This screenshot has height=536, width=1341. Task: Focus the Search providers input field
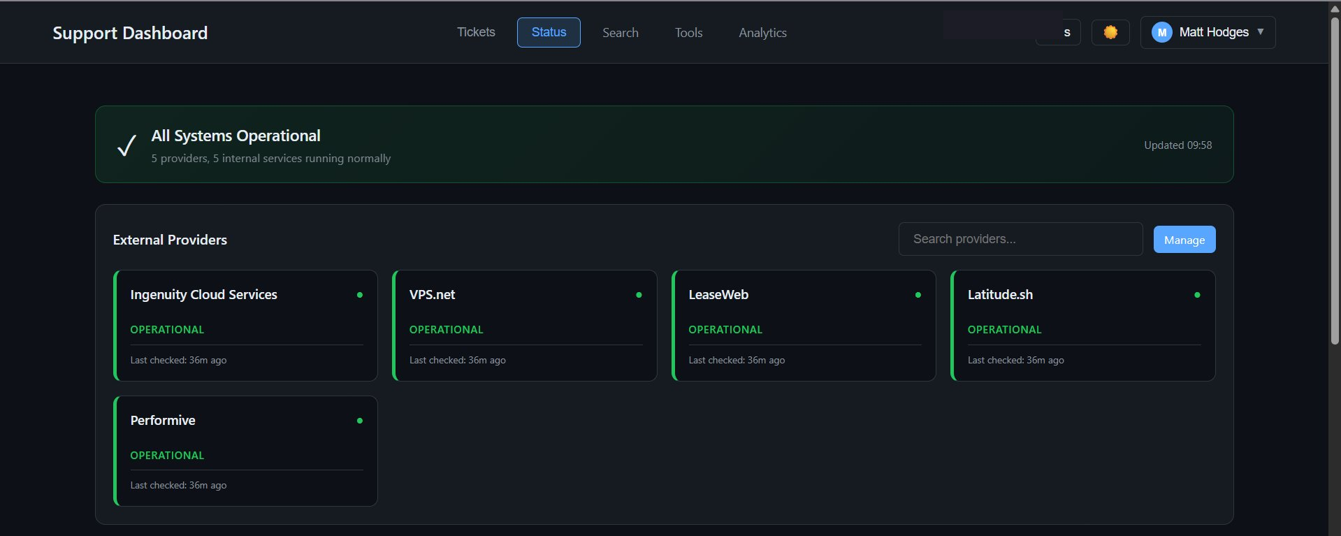click(x=1020, y=239)
